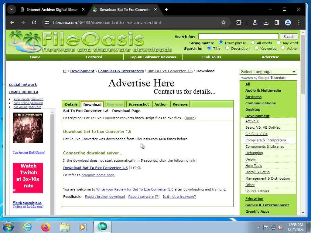Open the Windows Start button
The width and height of the screenshot is (311, 233).
coord(8,227)
